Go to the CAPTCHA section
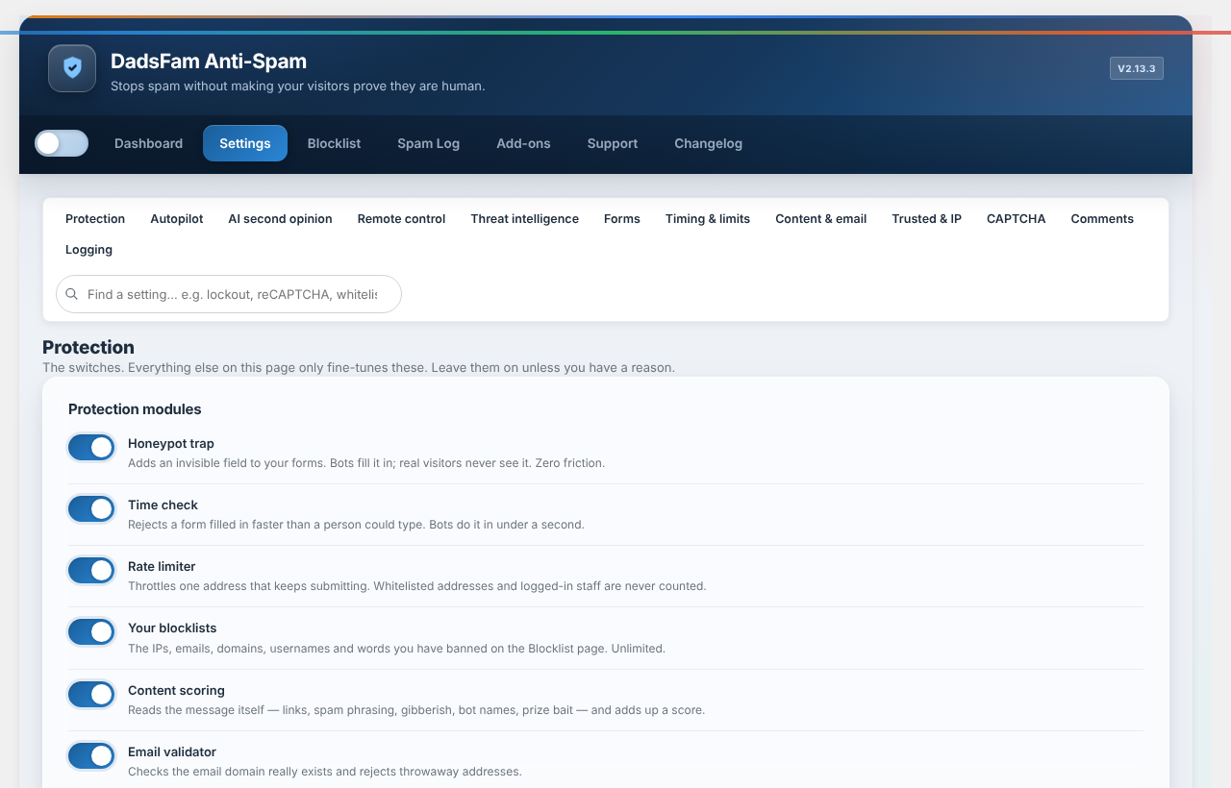Viewport: 1231px width, 788px height. point(1016,219)
